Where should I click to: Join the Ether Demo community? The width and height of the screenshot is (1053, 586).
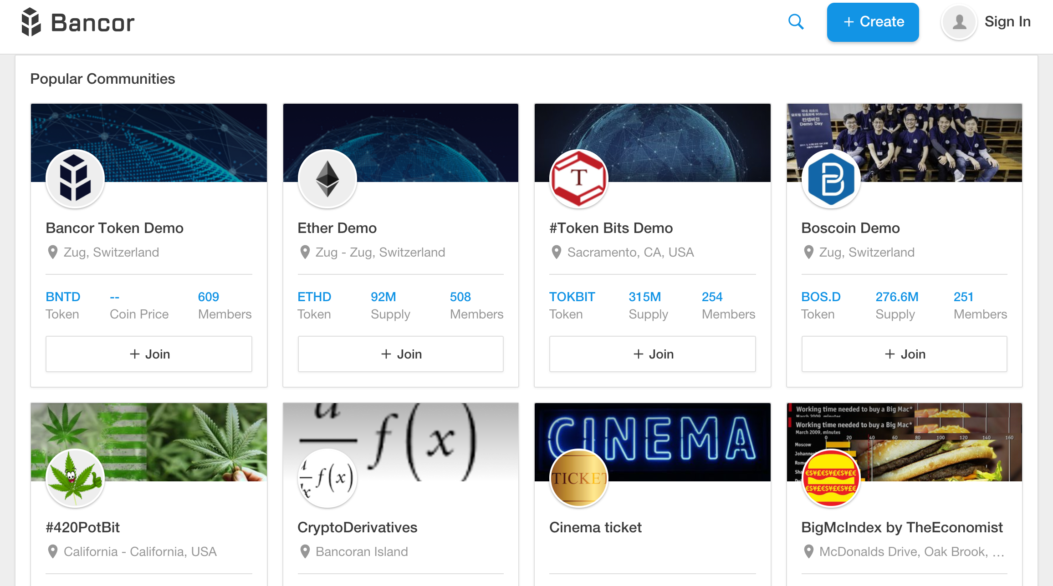pyautogui.click(x=401, y=354)
